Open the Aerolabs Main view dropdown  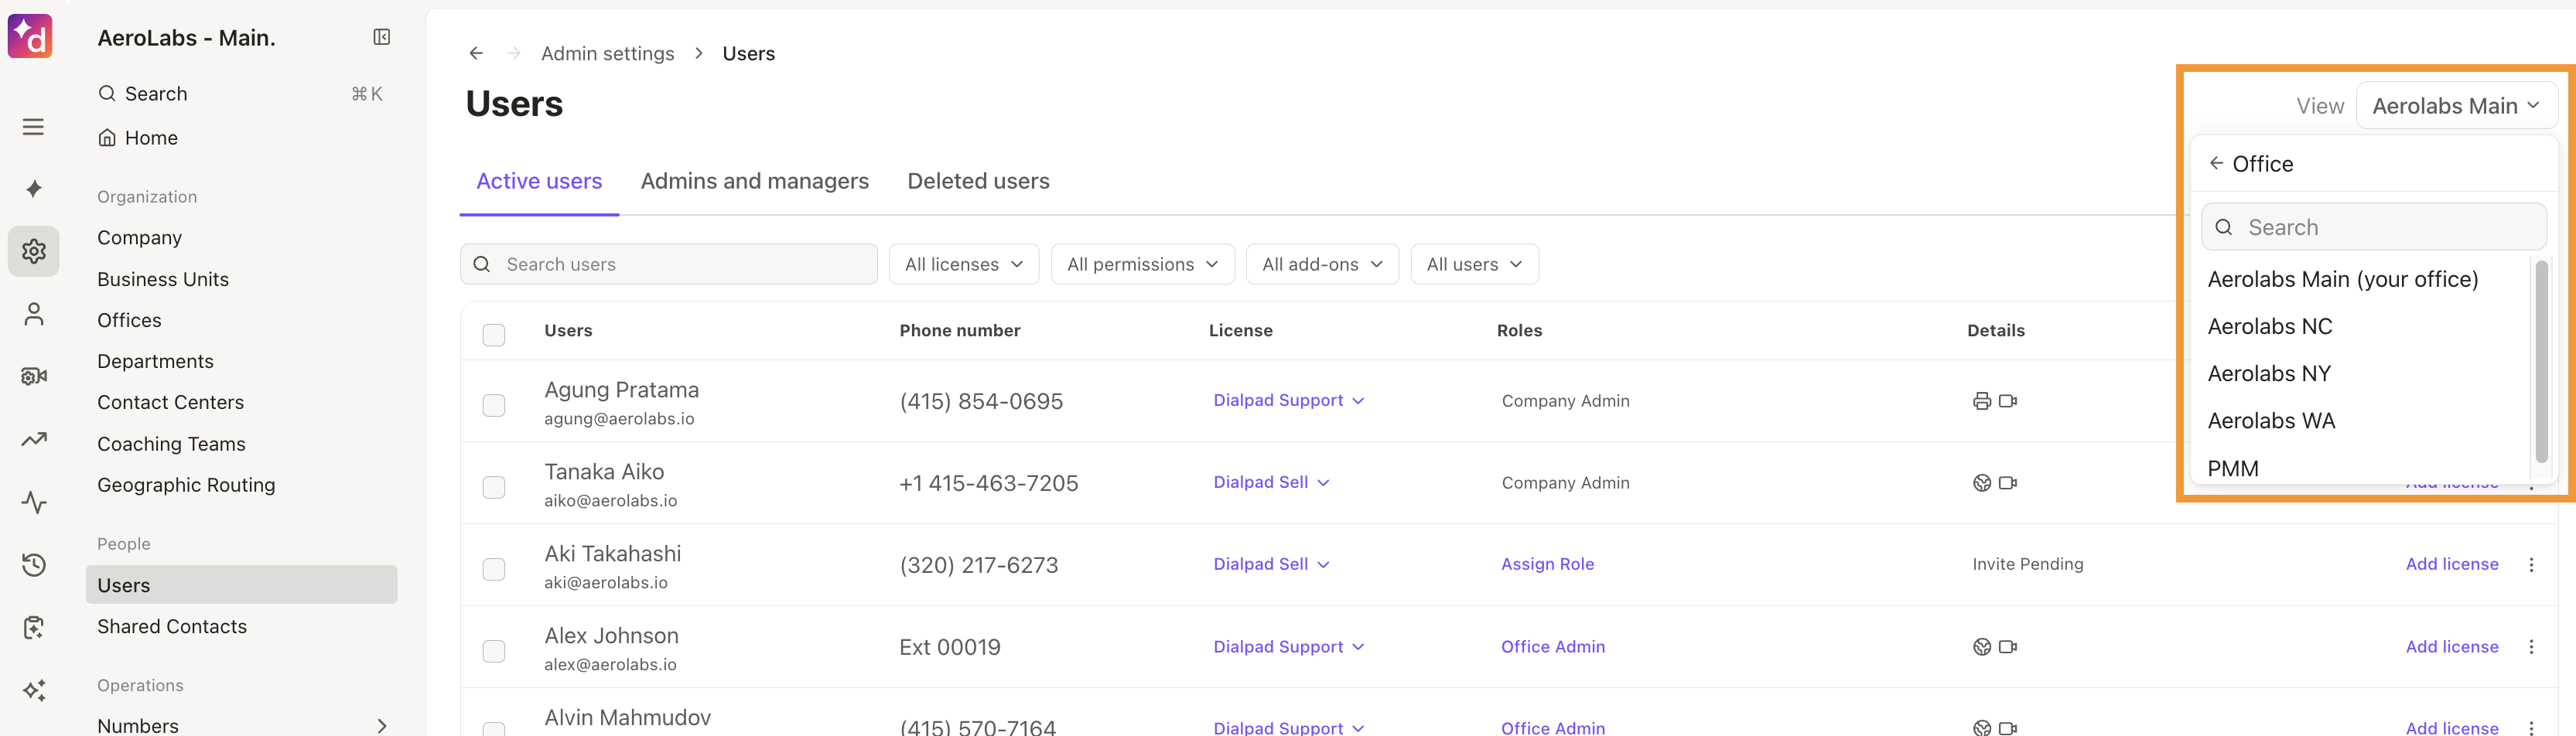pos(2456,106)
